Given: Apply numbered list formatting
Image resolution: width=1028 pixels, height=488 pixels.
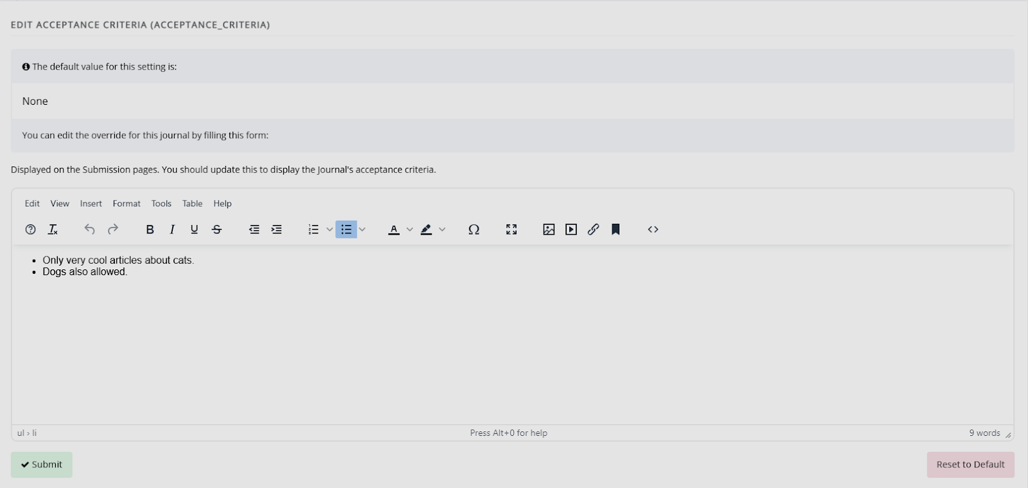Looking at the screenshot, I should (x=314, y=230).
